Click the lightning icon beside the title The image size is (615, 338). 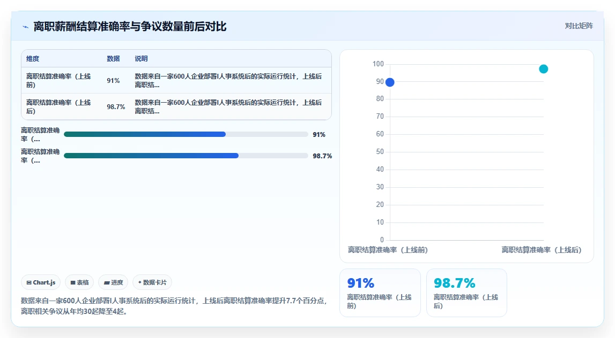pyautogui.click(x=26, y=27)
